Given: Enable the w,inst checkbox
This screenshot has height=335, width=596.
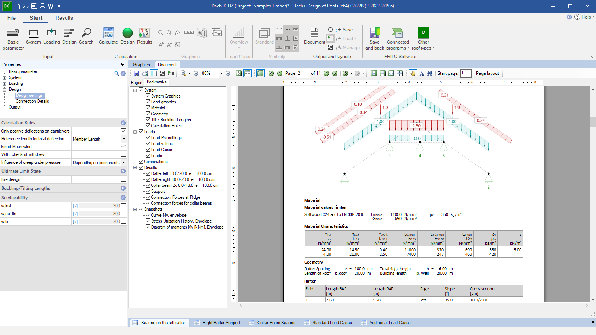Looking at the screenshot, I should tap(123, 206).
